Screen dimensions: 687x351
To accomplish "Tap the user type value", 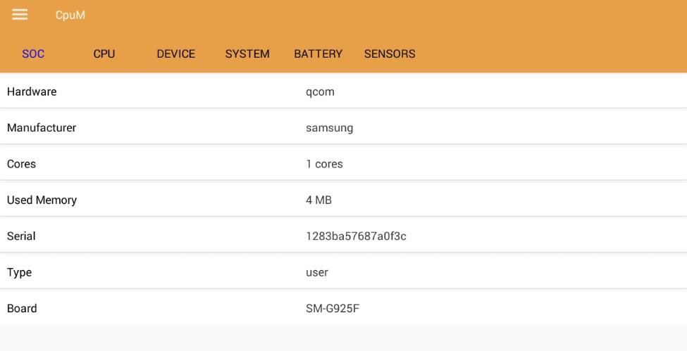I will (317, 272).
